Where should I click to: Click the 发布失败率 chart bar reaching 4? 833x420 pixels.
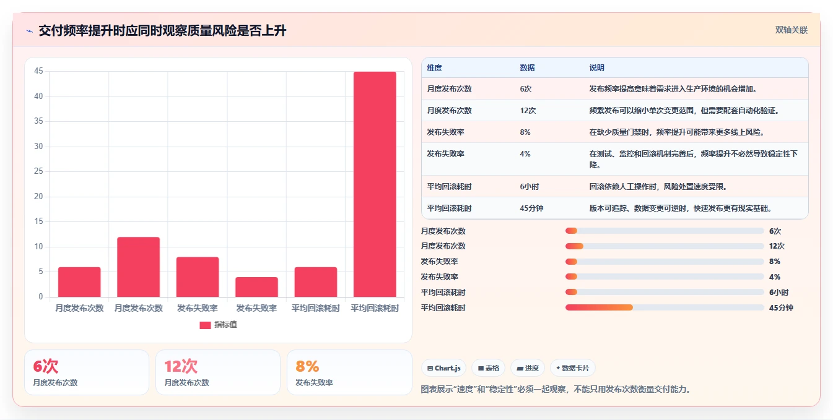(256, 287)
